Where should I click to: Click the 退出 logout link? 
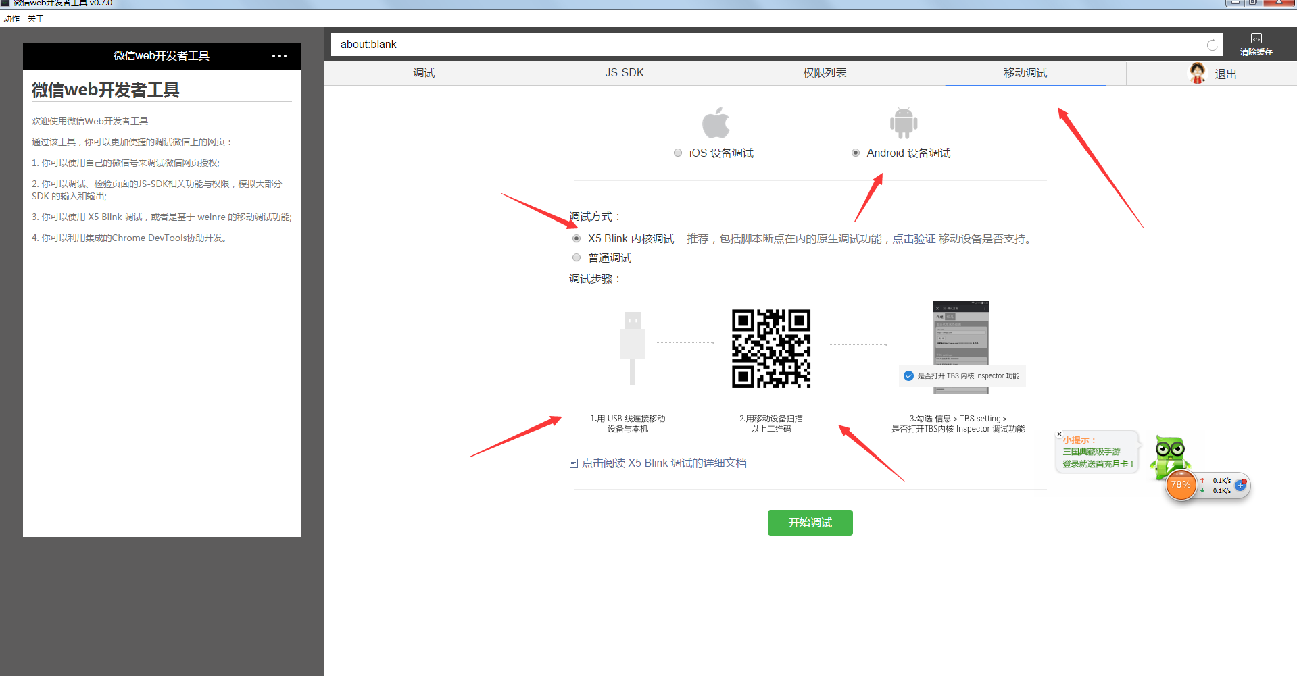tap(1225, 74)
